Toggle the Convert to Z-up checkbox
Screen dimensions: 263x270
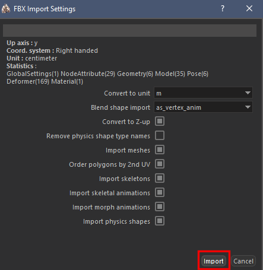coord(160,121)
